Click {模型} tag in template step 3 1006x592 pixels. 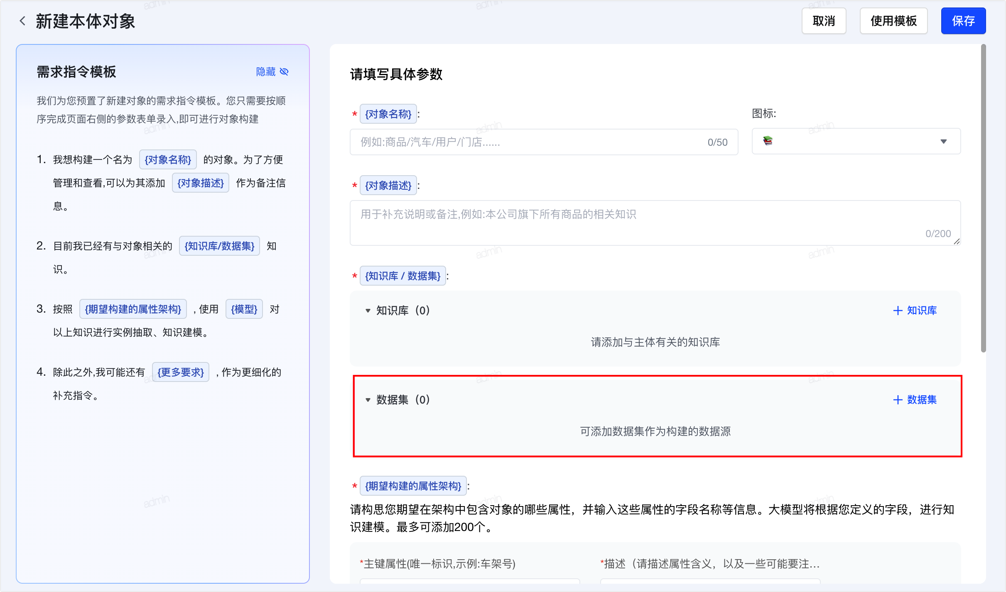(x=244, y=309)
